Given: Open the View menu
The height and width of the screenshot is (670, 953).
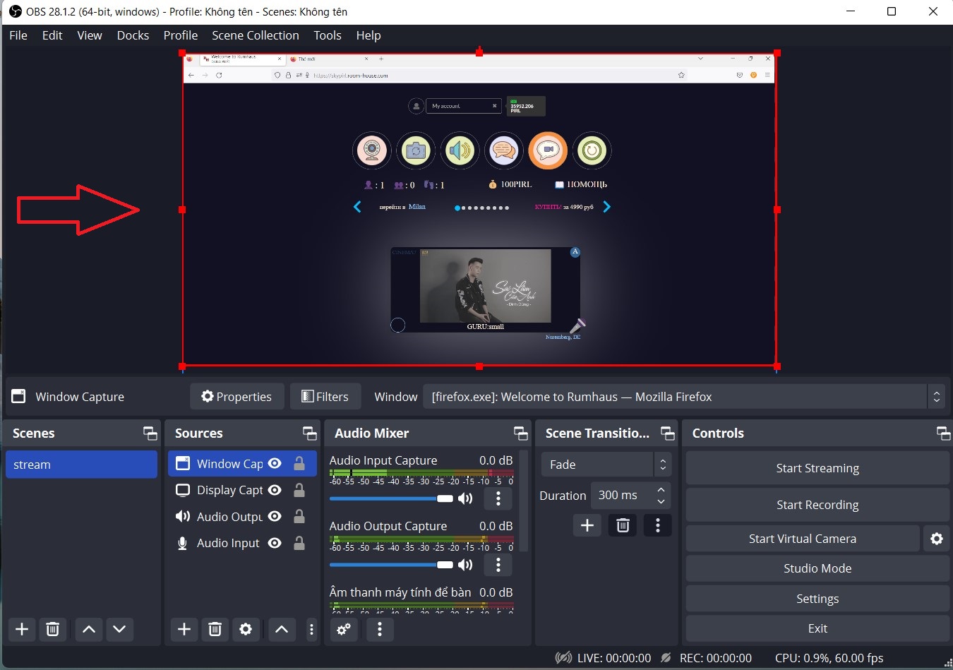Looking at the screenshot, I should (90, 35).
